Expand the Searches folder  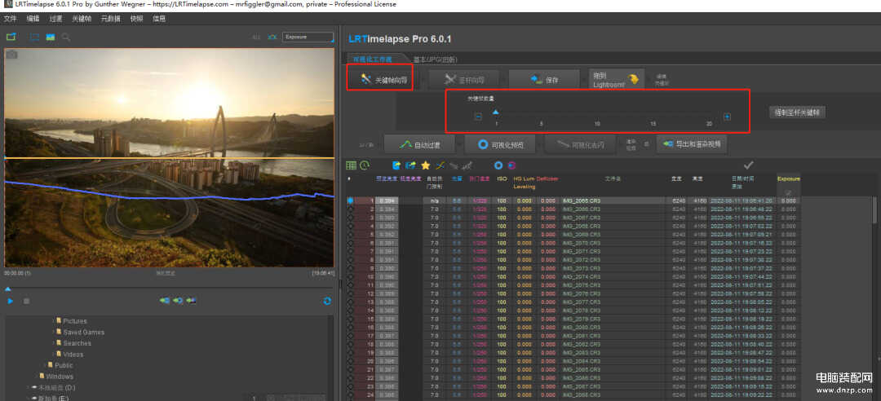(x=53, y=343)
